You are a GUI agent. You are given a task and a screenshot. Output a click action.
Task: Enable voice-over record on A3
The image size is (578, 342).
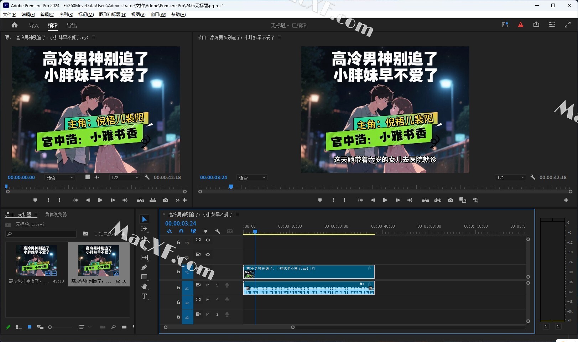coord(227,314)
